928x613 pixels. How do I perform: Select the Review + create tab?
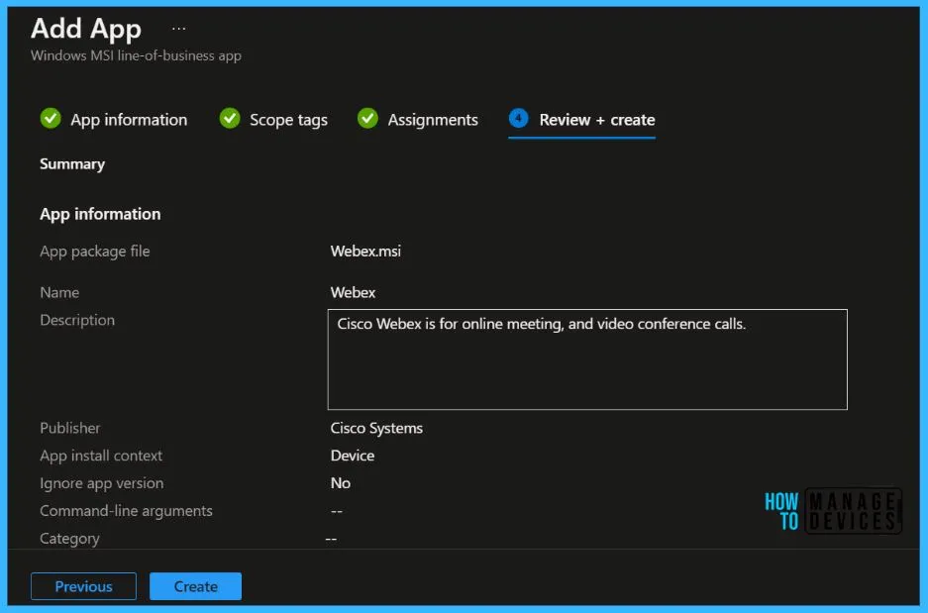click(x=596, y=120)
